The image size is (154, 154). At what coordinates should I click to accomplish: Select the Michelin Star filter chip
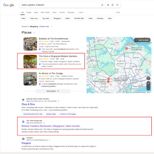(x=79, y=18)
